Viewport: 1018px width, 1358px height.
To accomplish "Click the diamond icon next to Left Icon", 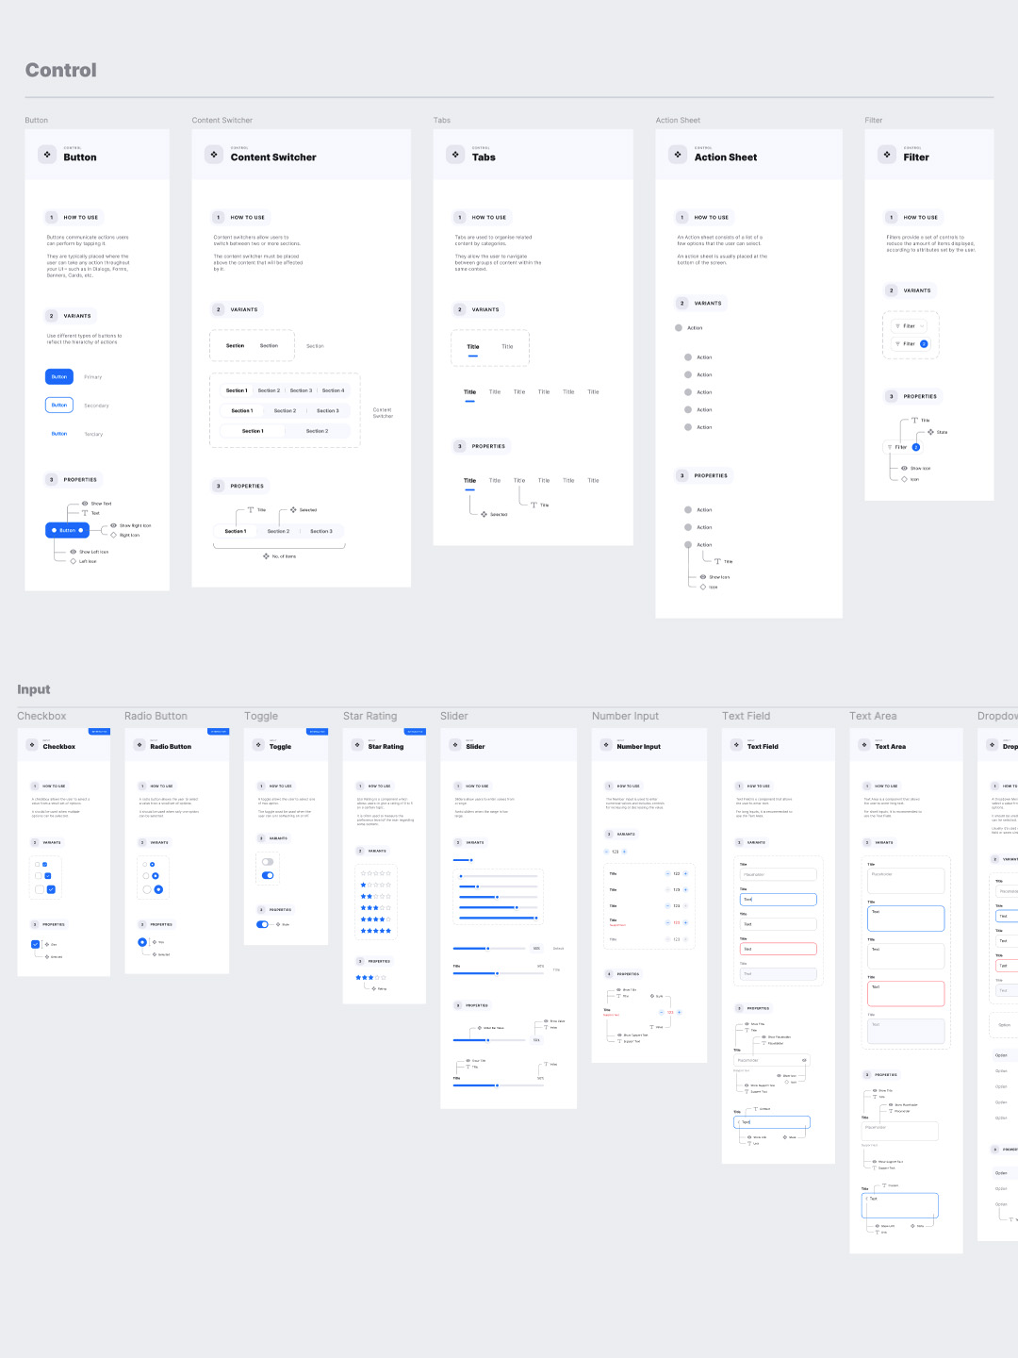I will (x=74, y=561).
